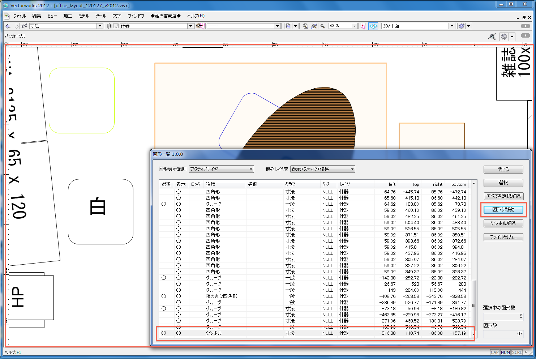The height and width of the screenshot is (359, 536).
Task: Open the Classes organizer icon
Action: pos(24,26)
